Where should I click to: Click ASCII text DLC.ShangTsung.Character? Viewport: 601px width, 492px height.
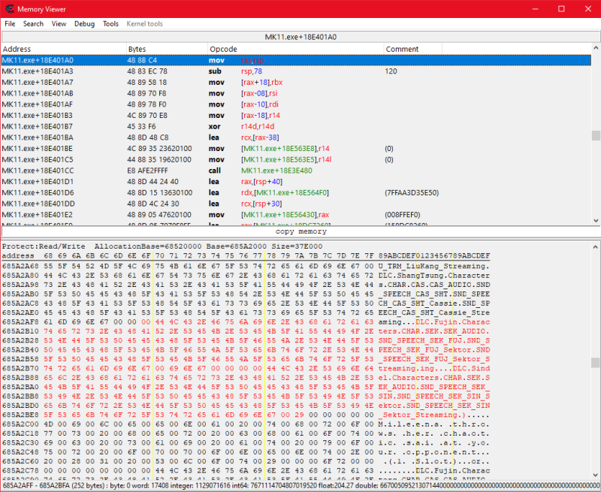coord(434,276)
